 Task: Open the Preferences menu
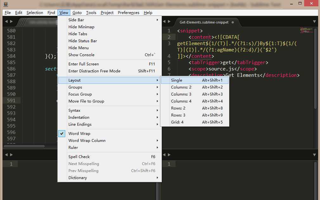point(128,13)
